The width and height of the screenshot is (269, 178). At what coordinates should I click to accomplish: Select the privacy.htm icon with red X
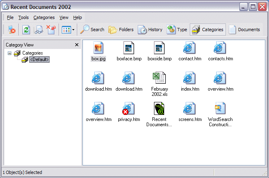[x=128, y=108]
